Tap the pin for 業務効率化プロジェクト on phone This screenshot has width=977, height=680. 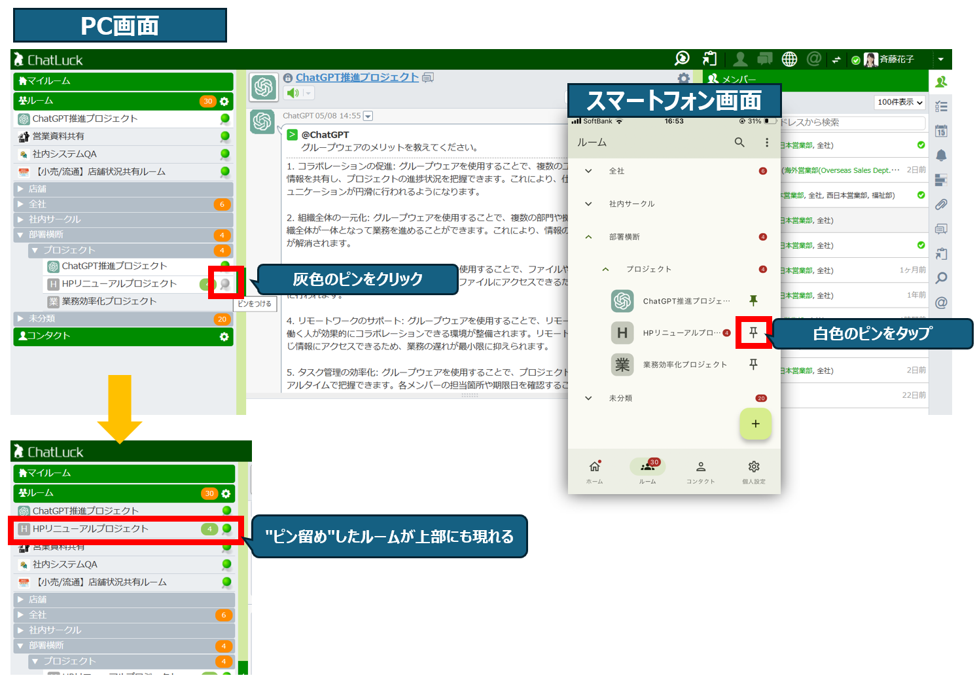pyautogui.click(x=753, y=364)
